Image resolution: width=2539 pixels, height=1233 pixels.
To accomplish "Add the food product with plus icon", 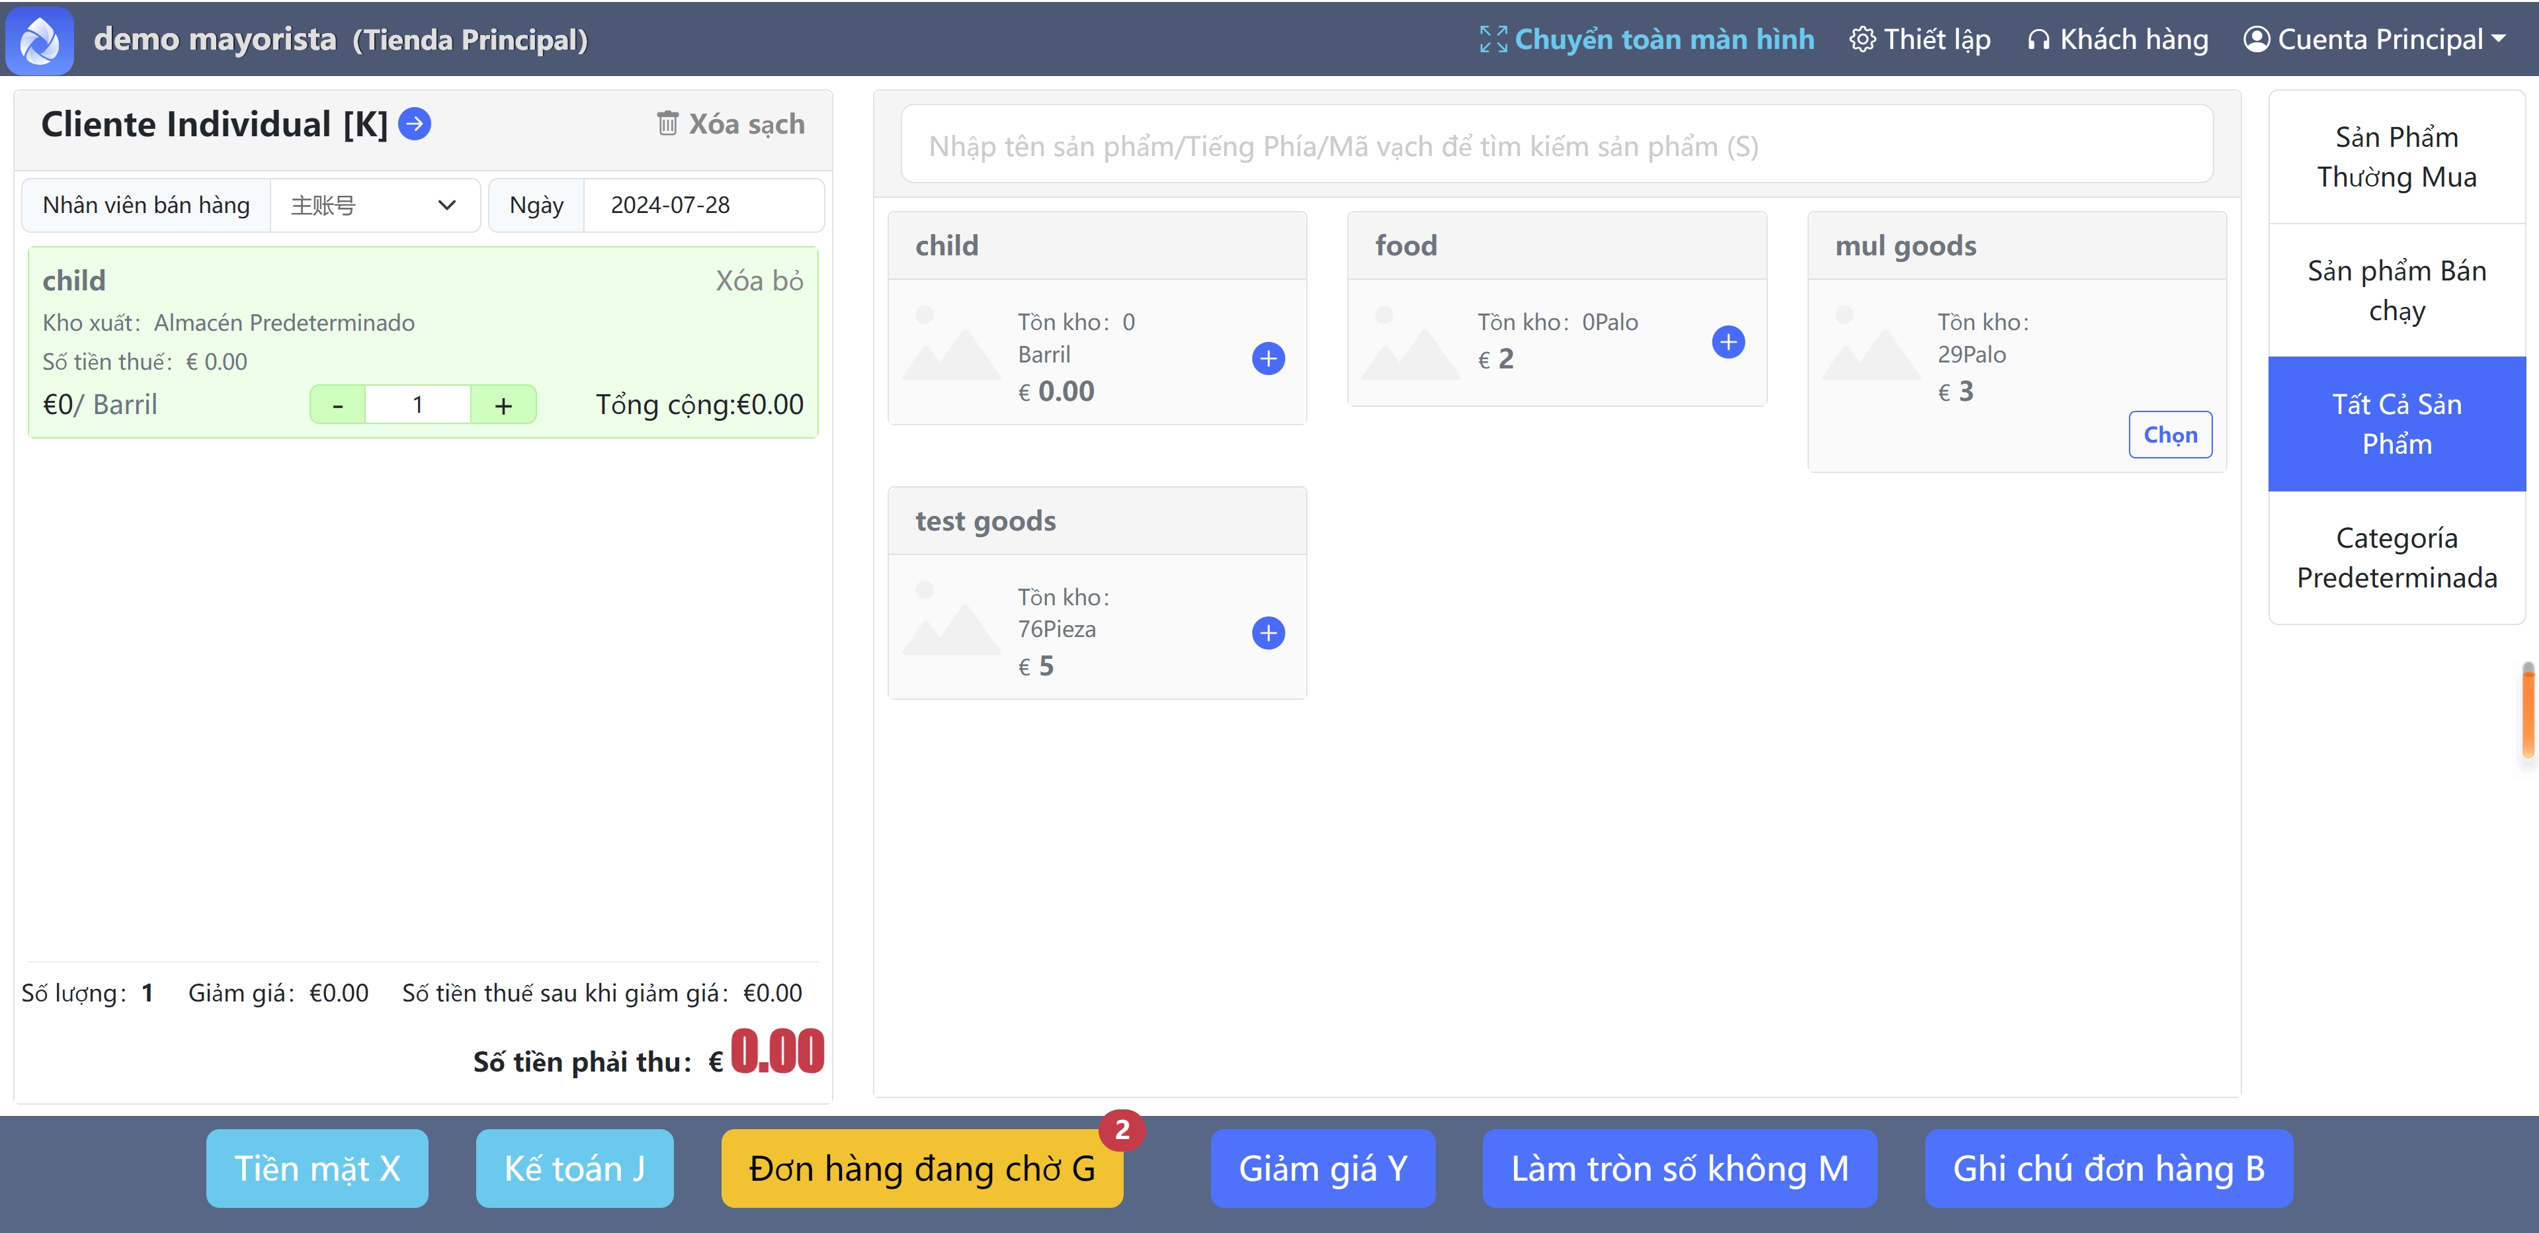I will point(1727,342).
